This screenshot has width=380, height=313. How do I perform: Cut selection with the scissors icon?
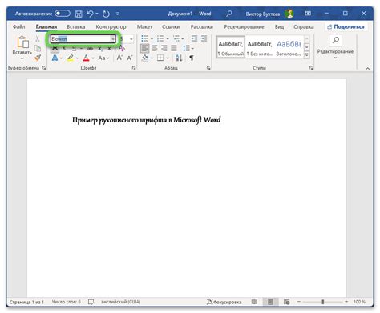point(38,39)
